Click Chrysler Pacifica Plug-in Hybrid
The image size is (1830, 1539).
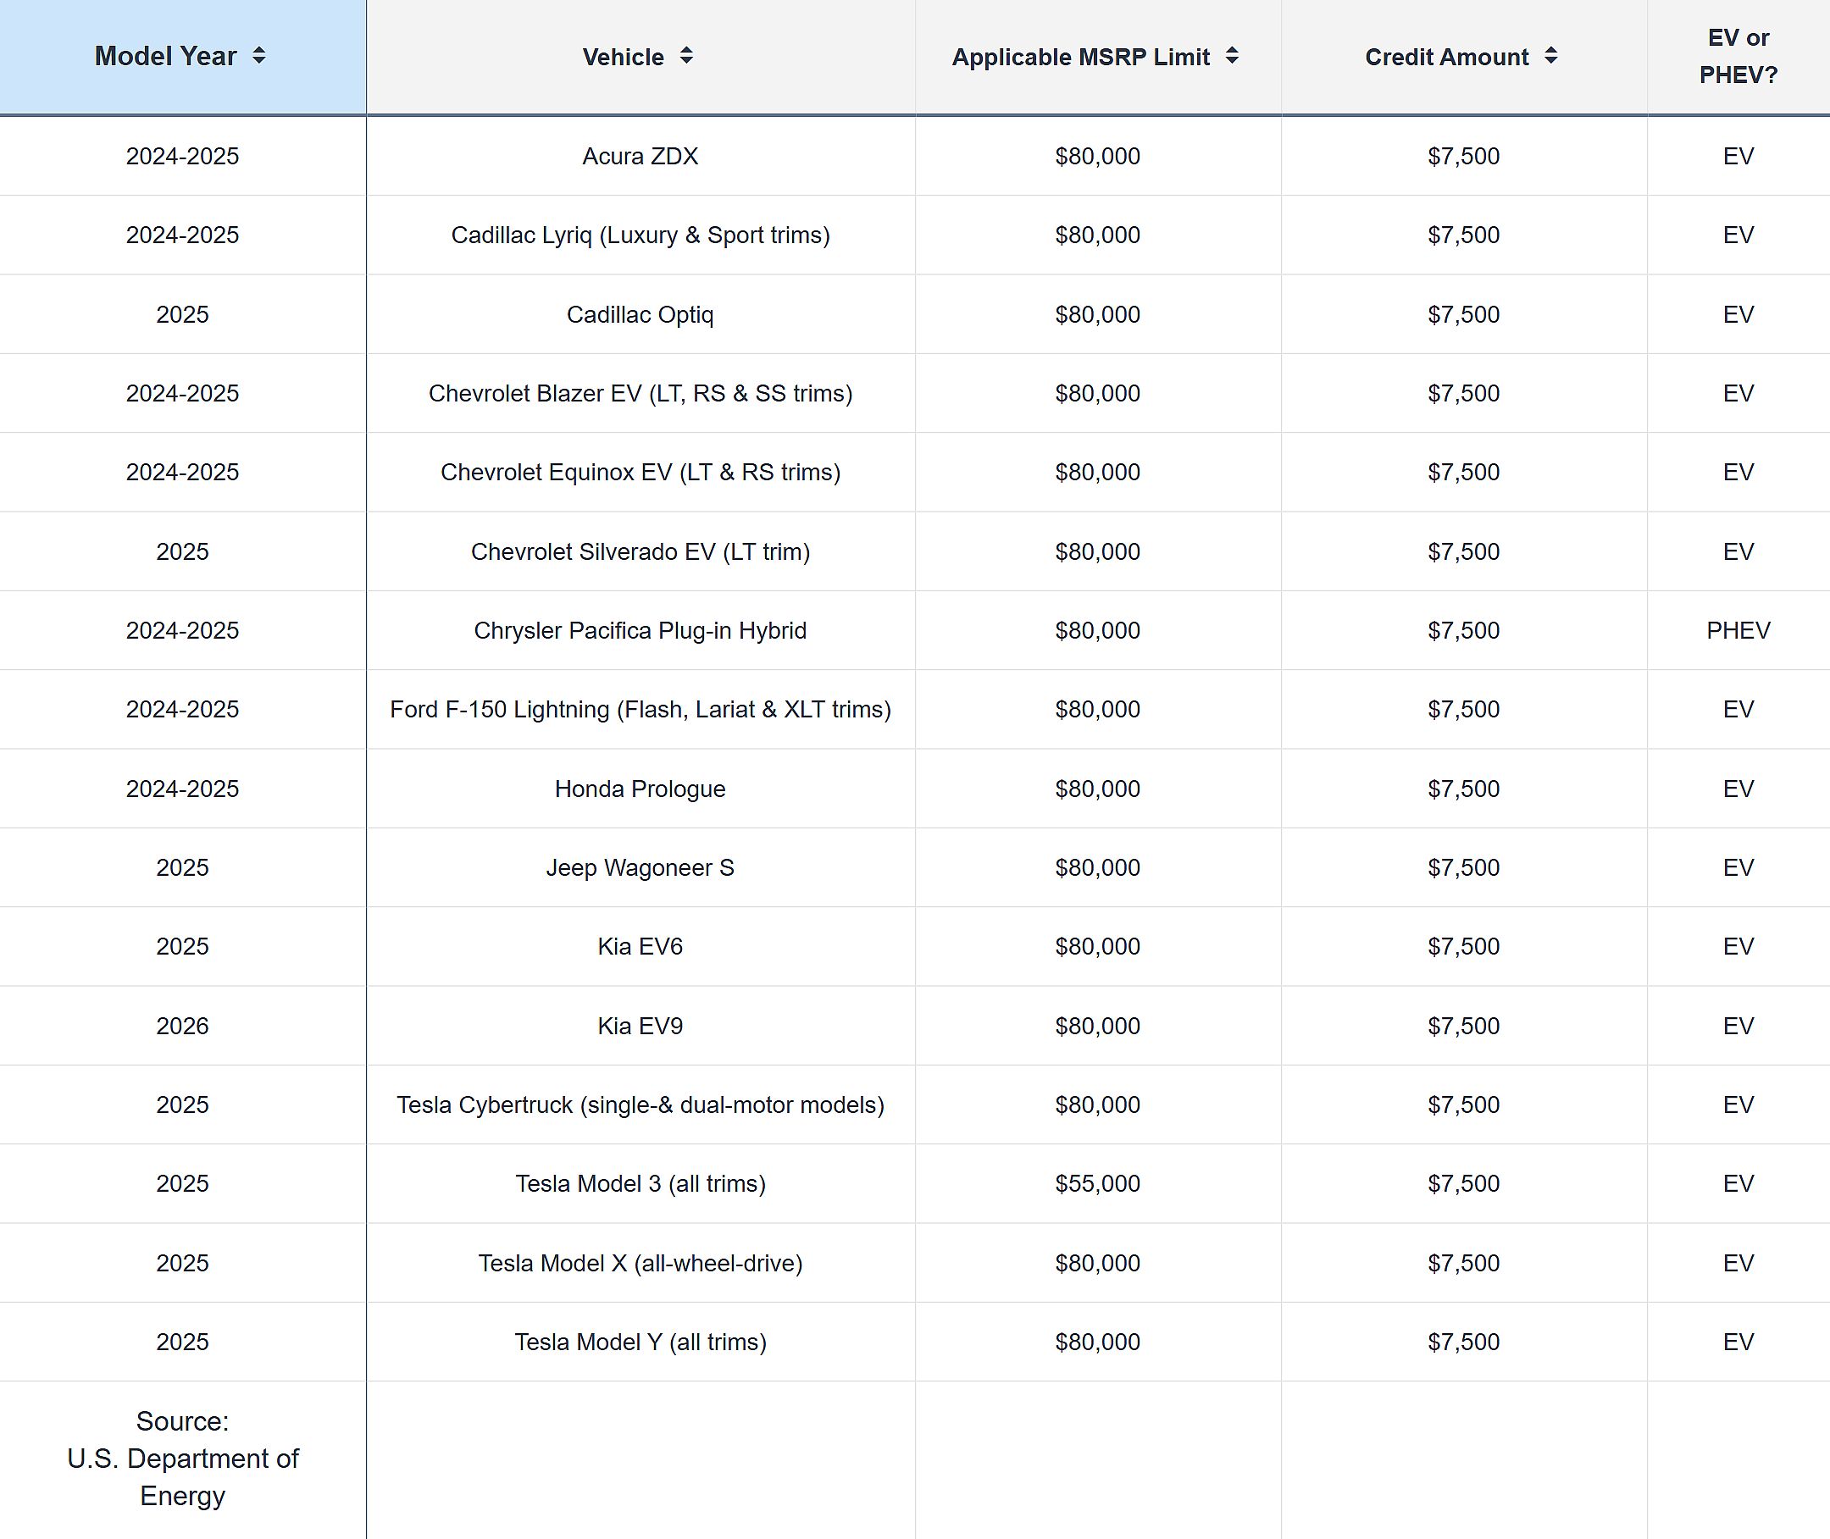point(640,631)
